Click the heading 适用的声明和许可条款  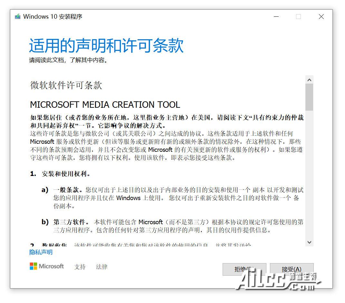106,45
